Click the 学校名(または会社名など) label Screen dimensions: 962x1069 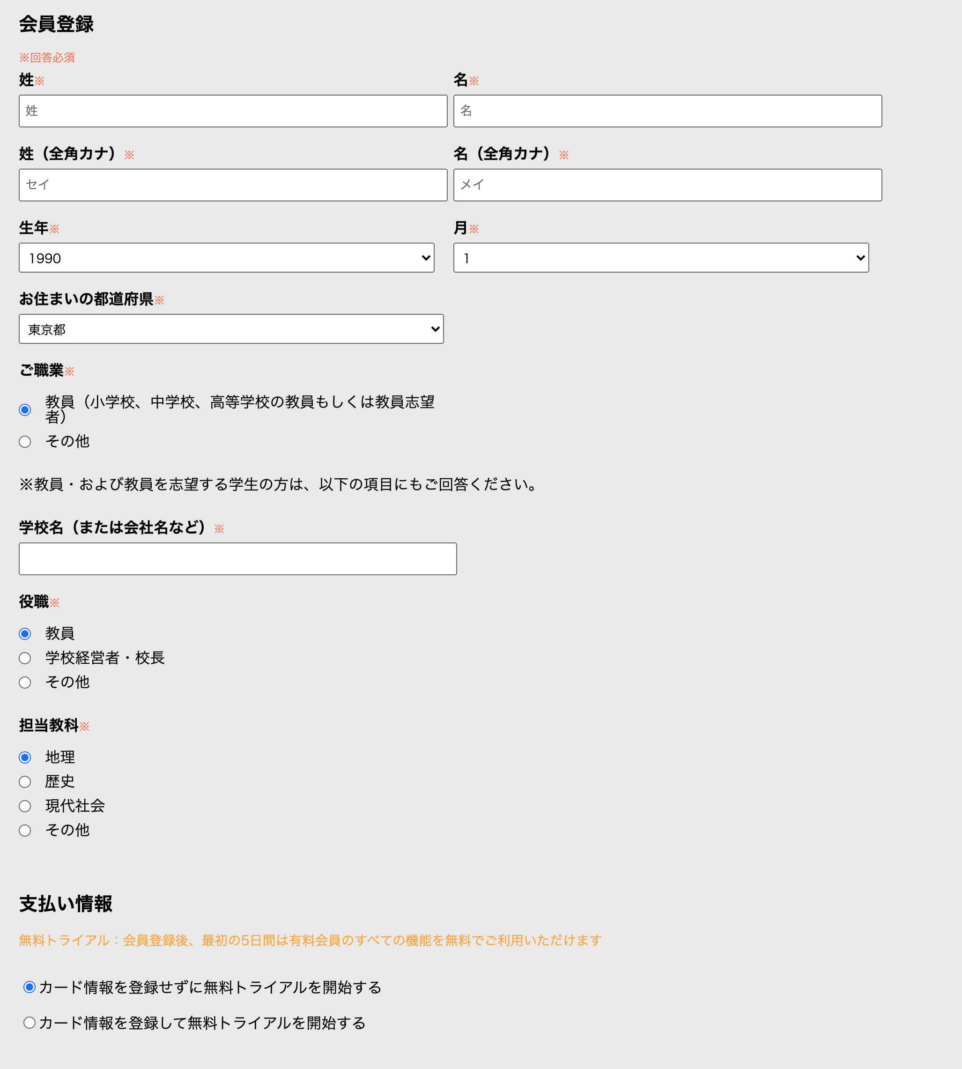[x=112, y=527]
